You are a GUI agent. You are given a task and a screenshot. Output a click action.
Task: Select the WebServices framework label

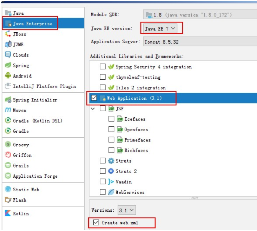pyautogui.click(x=130, y=192)
